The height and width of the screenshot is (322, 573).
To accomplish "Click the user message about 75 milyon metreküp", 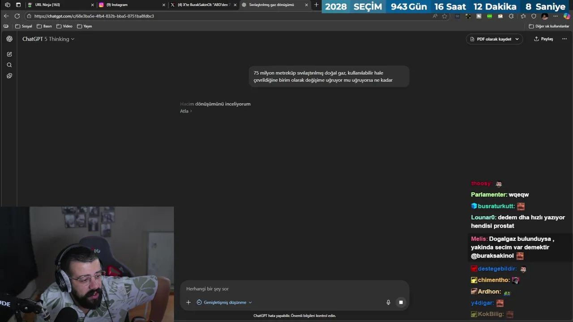I will coord(329,76).
